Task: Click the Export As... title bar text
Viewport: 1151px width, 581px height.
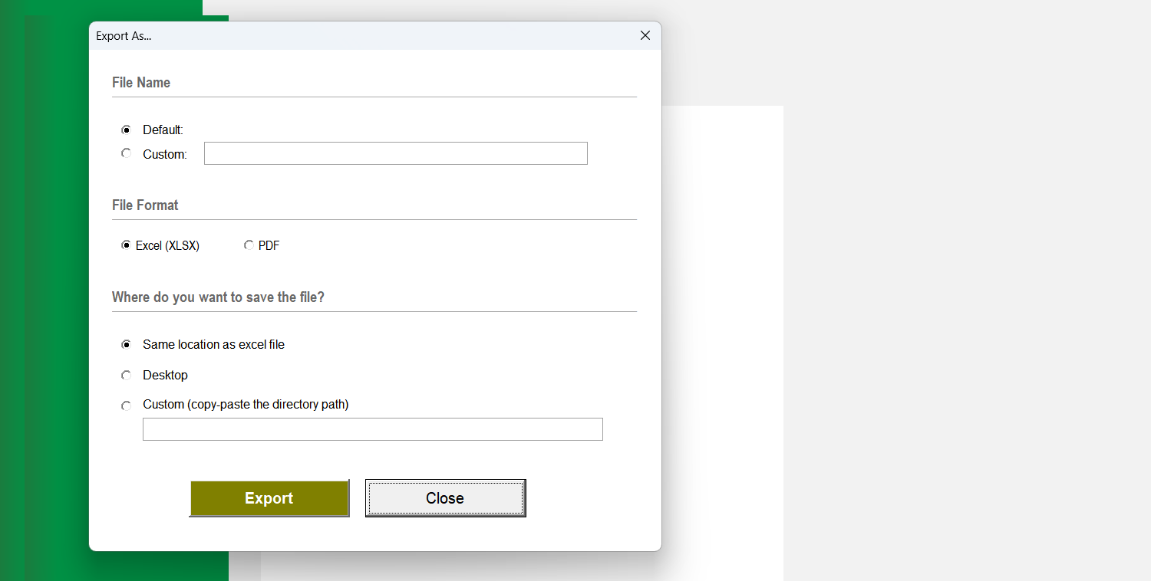Action: click(x=124, y=36)
